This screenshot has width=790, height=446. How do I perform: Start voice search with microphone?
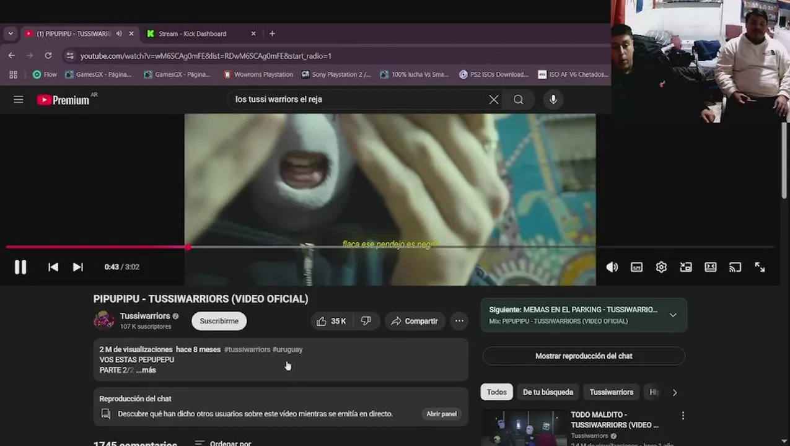click(553, 99)
